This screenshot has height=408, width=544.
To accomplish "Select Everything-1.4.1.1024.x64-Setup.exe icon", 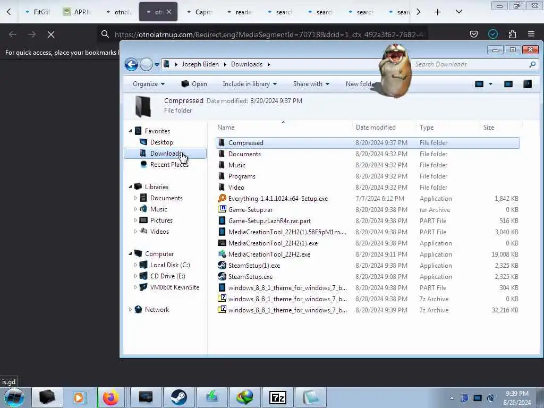I will point(222,199).
